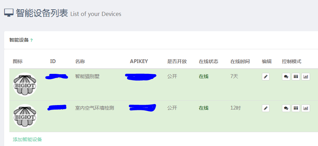Click the 公开 label in the second row

pos(172,108)
